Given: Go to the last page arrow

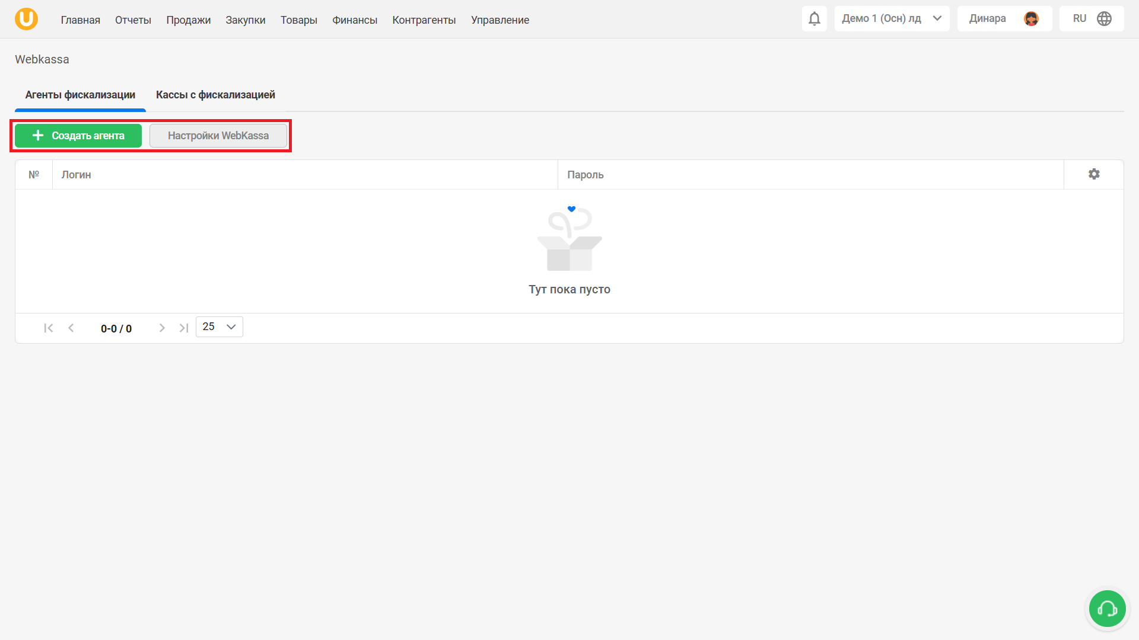Looking at the screenshot, I should (x=184, y=328).
